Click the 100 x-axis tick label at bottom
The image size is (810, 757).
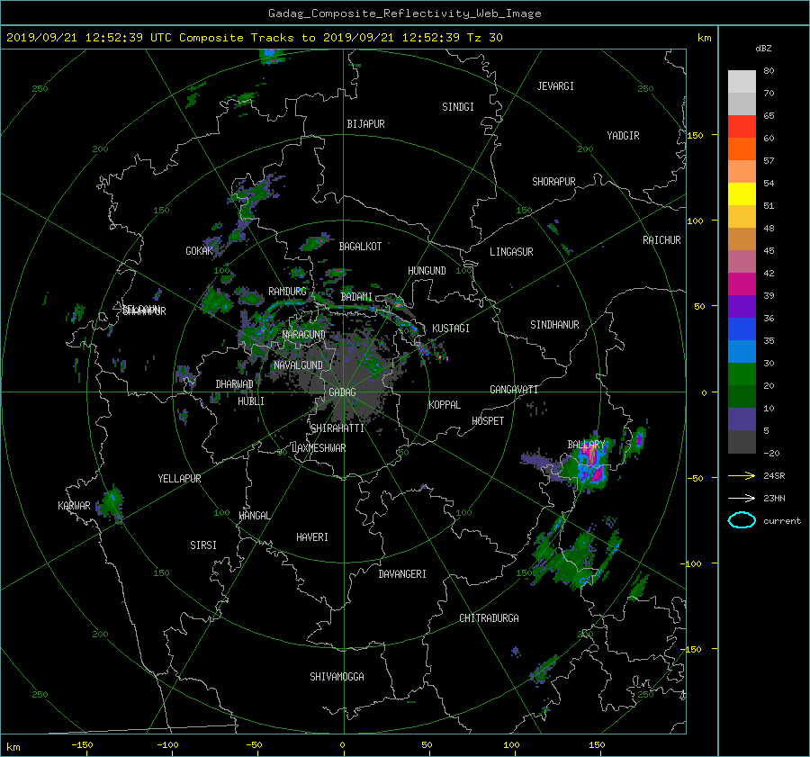tap(511, 744)
